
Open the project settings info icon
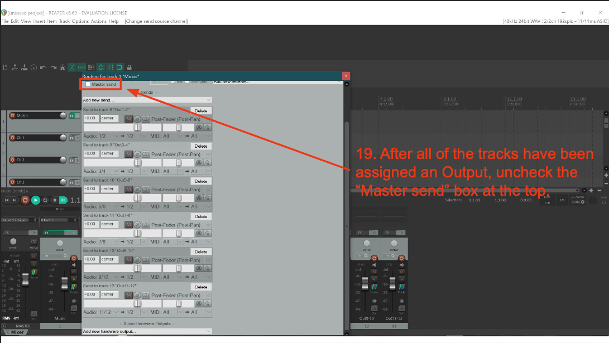click(34, 67)
